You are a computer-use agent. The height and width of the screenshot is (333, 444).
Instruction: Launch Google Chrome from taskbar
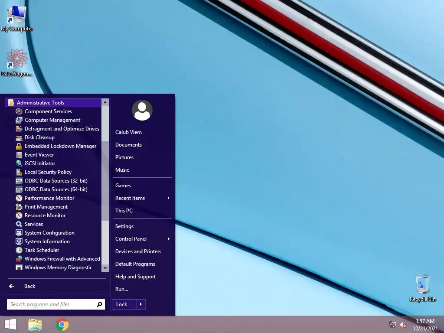tap(62, 324)
